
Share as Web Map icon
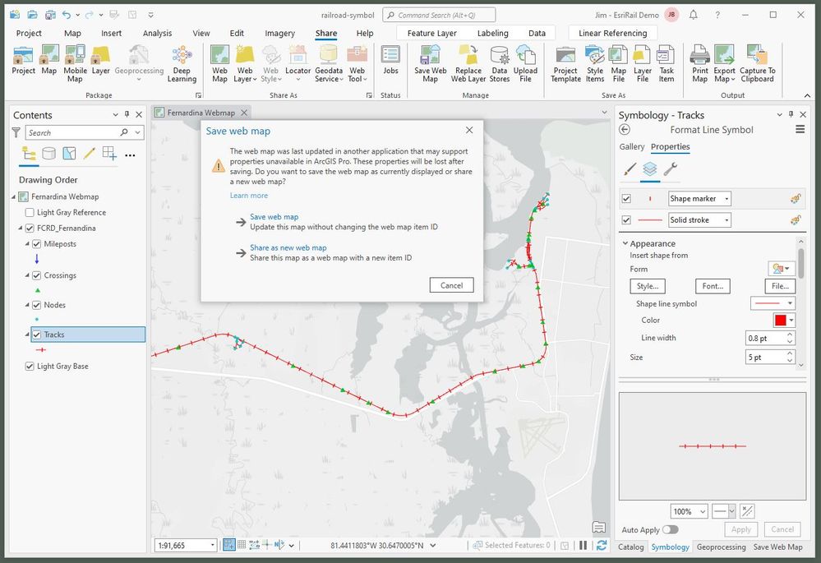click(219, 63)
